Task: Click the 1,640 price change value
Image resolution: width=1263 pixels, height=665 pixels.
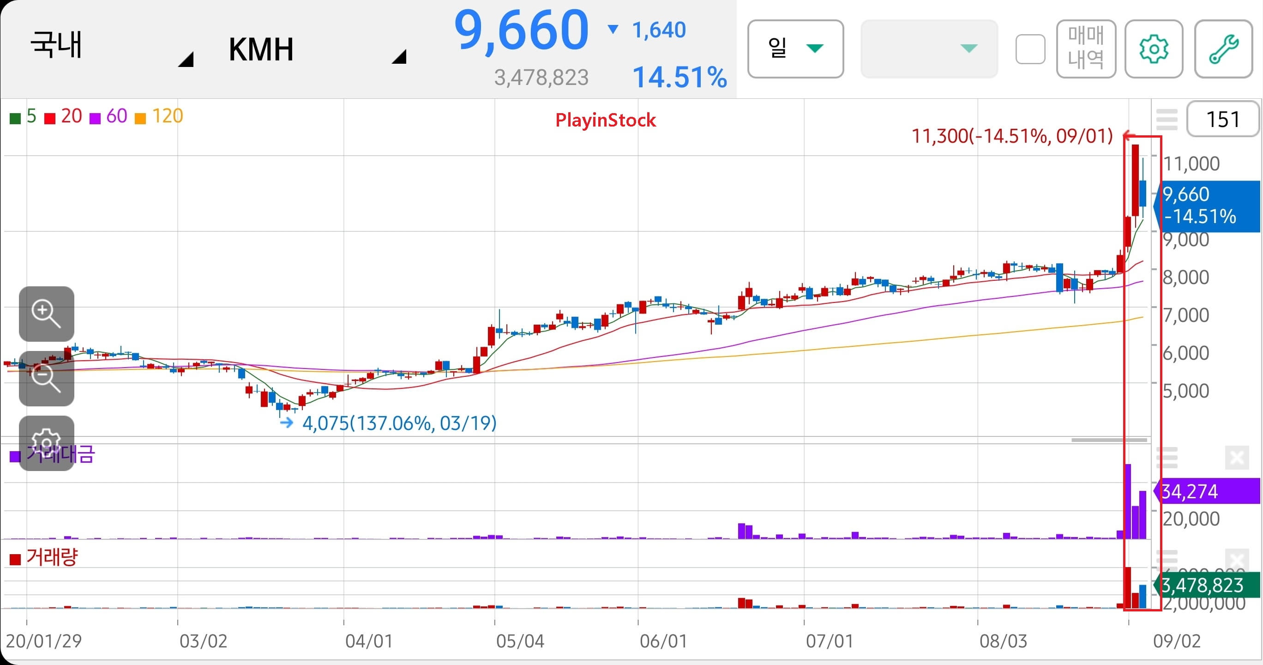Action: coord(658,30)
